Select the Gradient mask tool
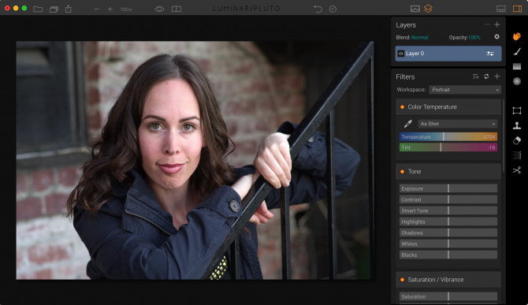Screen dimensions: 528x305 coord(517,66)
